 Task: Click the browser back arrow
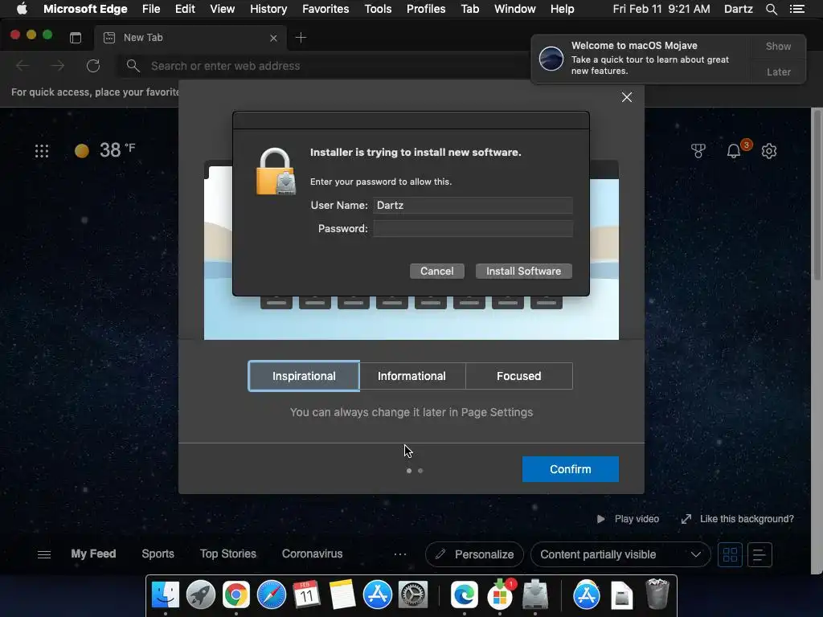23,66
